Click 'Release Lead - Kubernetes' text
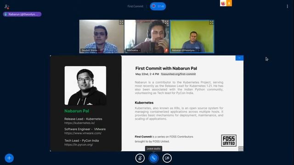Screen dimensions: 294x165 pyautogui.click(x=83, y=119)
